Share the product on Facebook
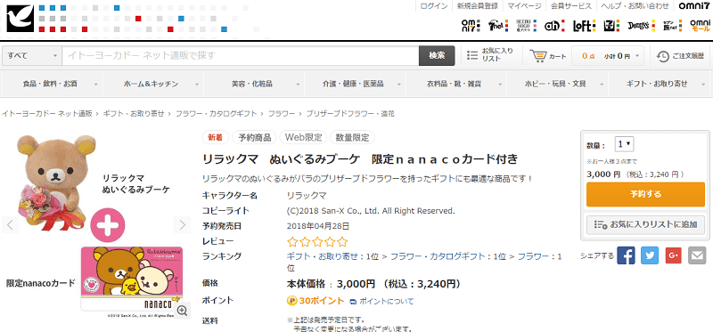This screenshot has width=713, height=332. pos(626,255)
